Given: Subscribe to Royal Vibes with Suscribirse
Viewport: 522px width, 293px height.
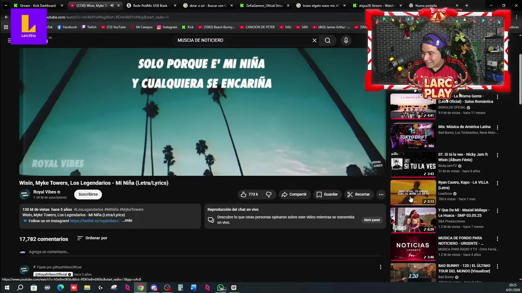Looking at the screenshot, I should [x=88, y=195].
